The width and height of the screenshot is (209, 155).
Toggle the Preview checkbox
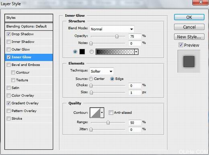click(181, 45)
